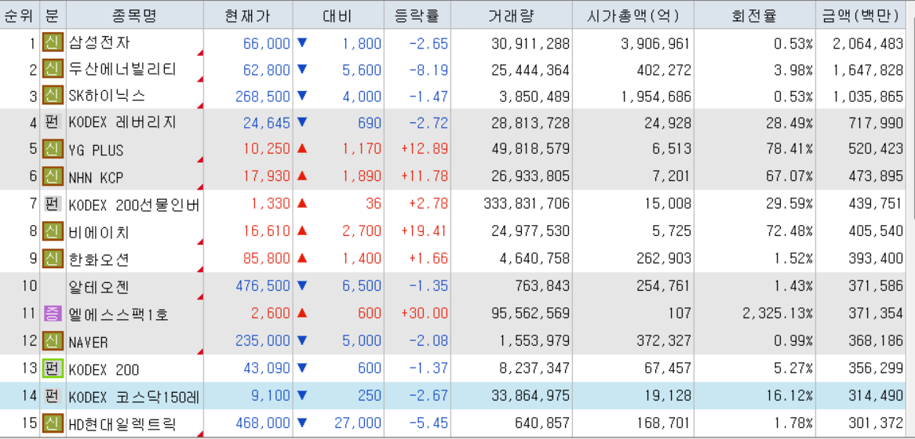915x439 pixels.
Task: Click the 펀 badge next to KODEX 레버리지
Action: click(53, 123)
